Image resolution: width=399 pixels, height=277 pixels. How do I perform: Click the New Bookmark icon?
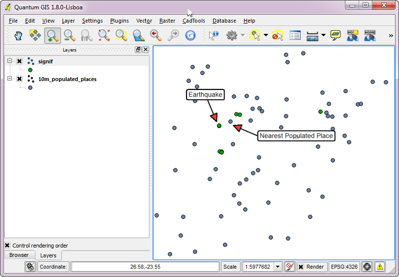point(353,35)
